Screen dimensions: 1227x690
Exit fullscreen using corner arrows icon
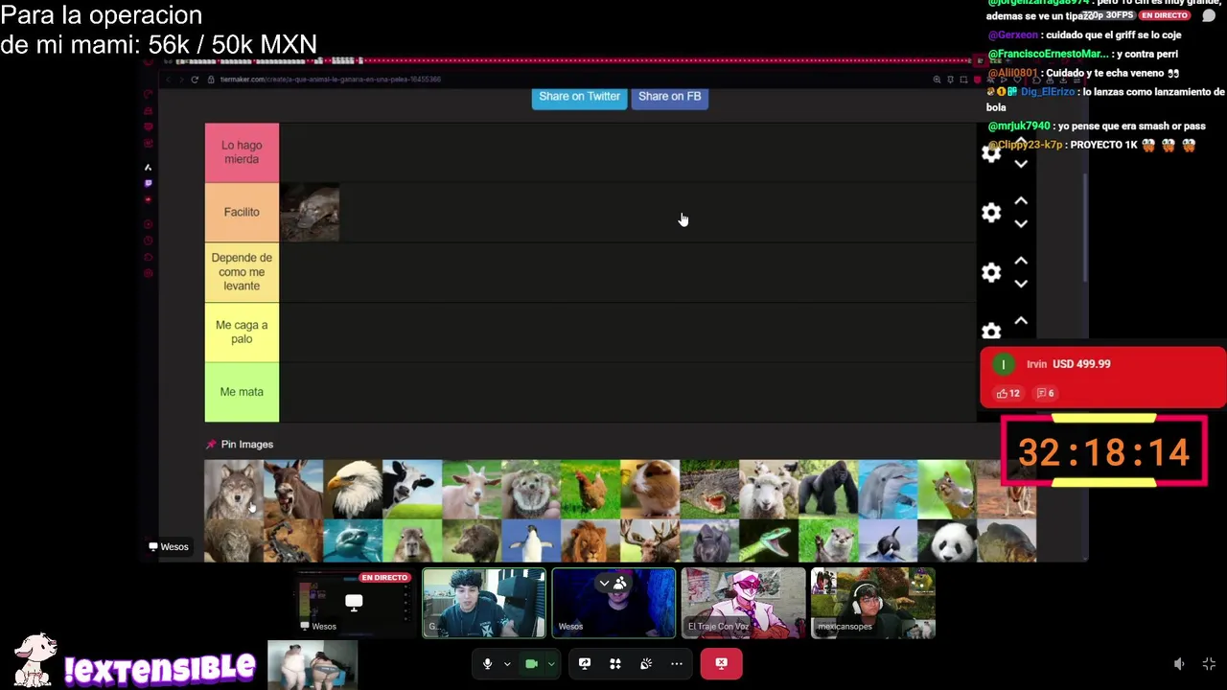(x=1209, y=664)
